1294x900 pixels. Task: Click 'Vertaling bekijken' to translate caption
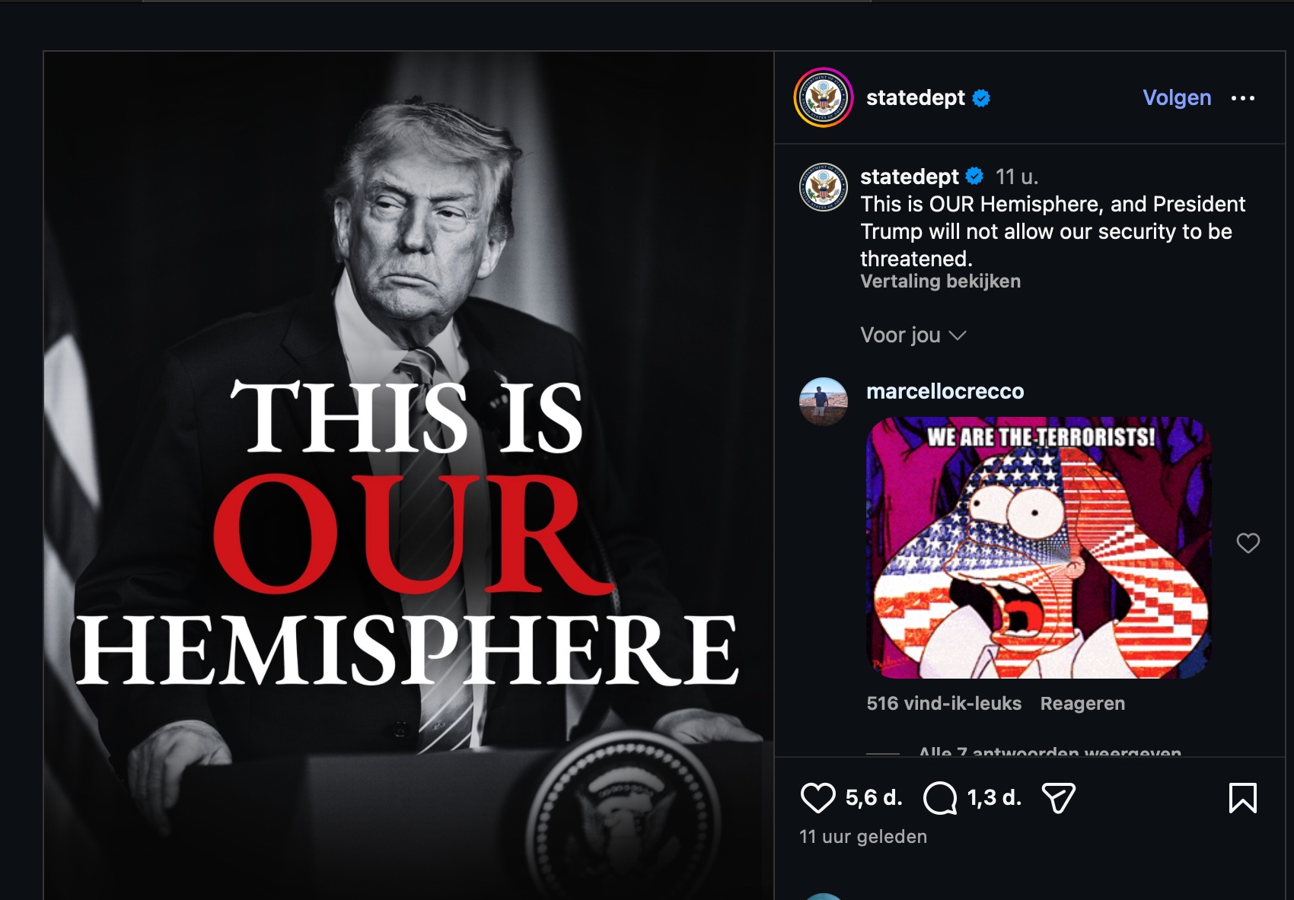(940, 281)
